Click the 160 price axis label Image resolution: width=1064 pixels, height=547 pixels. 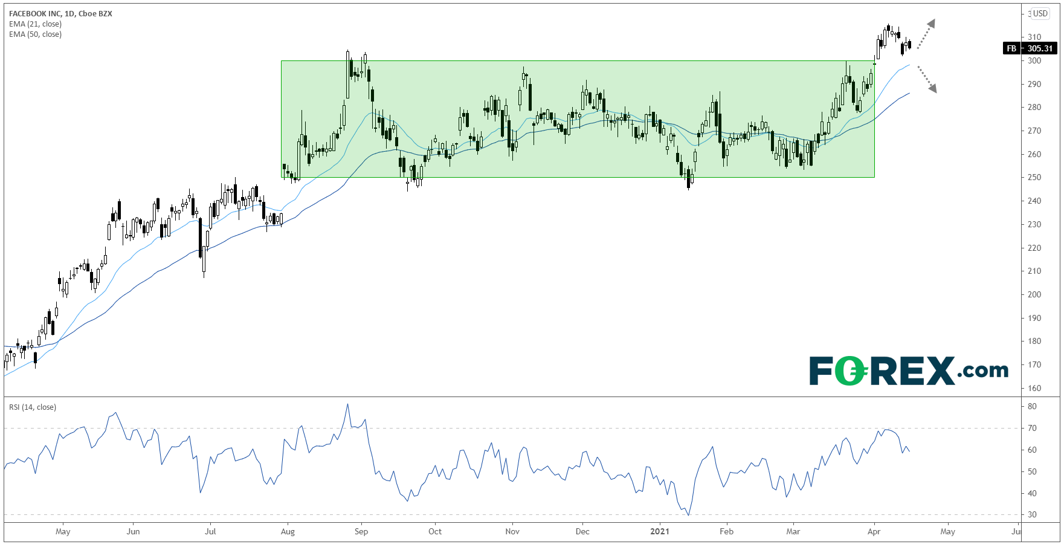(1034, 388)
